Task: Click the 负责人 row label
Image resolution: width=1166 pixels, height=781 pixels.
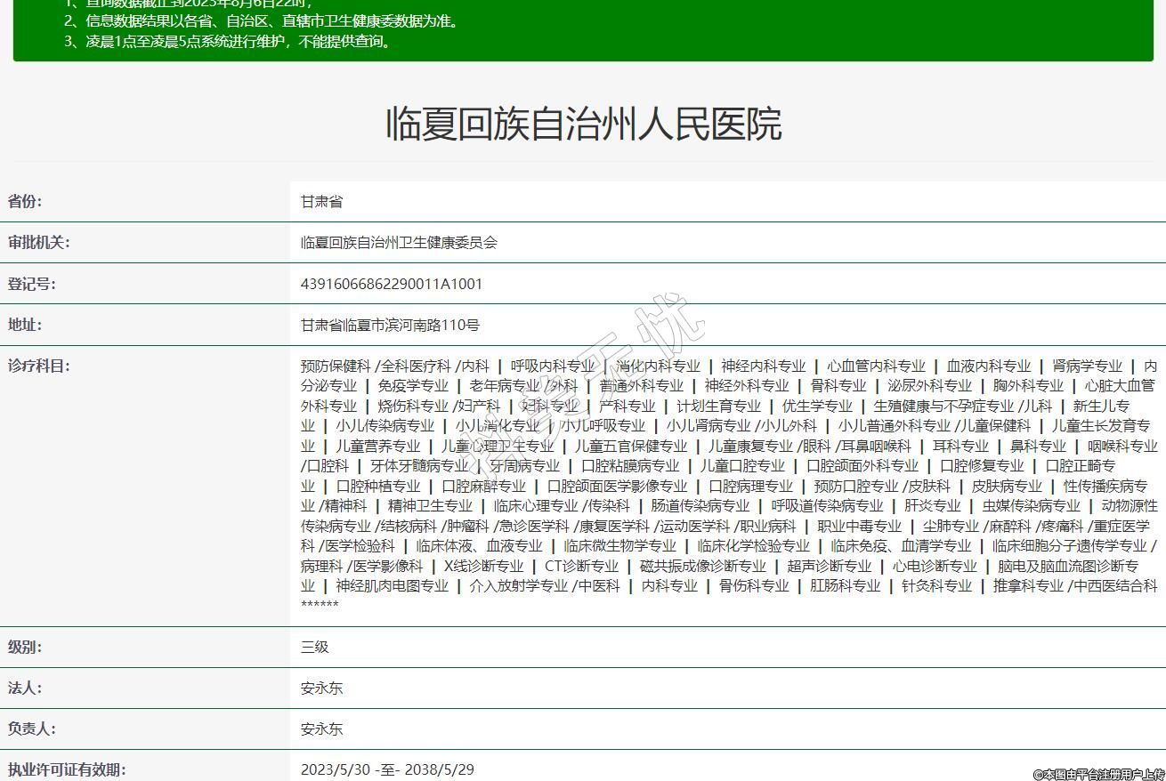Action: (31, 729)
